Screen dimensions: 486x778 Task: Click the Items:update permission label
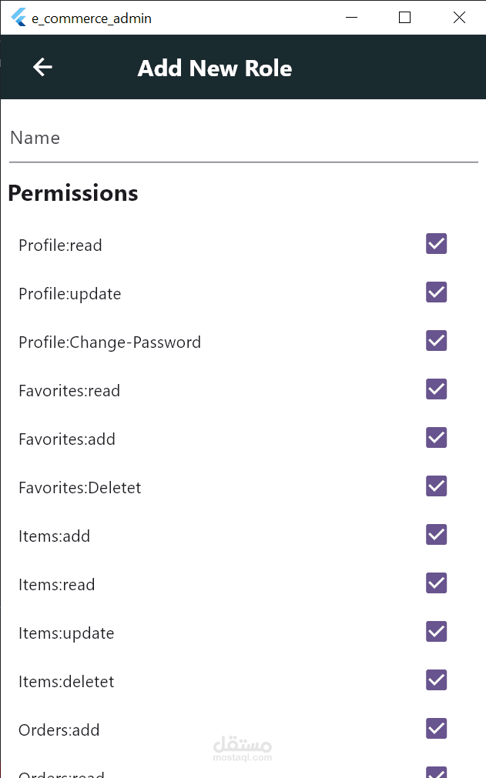pos(66,633)
